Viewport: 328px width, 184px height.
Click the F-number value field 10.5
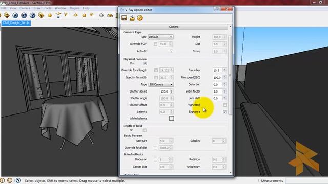pyautogui.click(x=218, y=70)
